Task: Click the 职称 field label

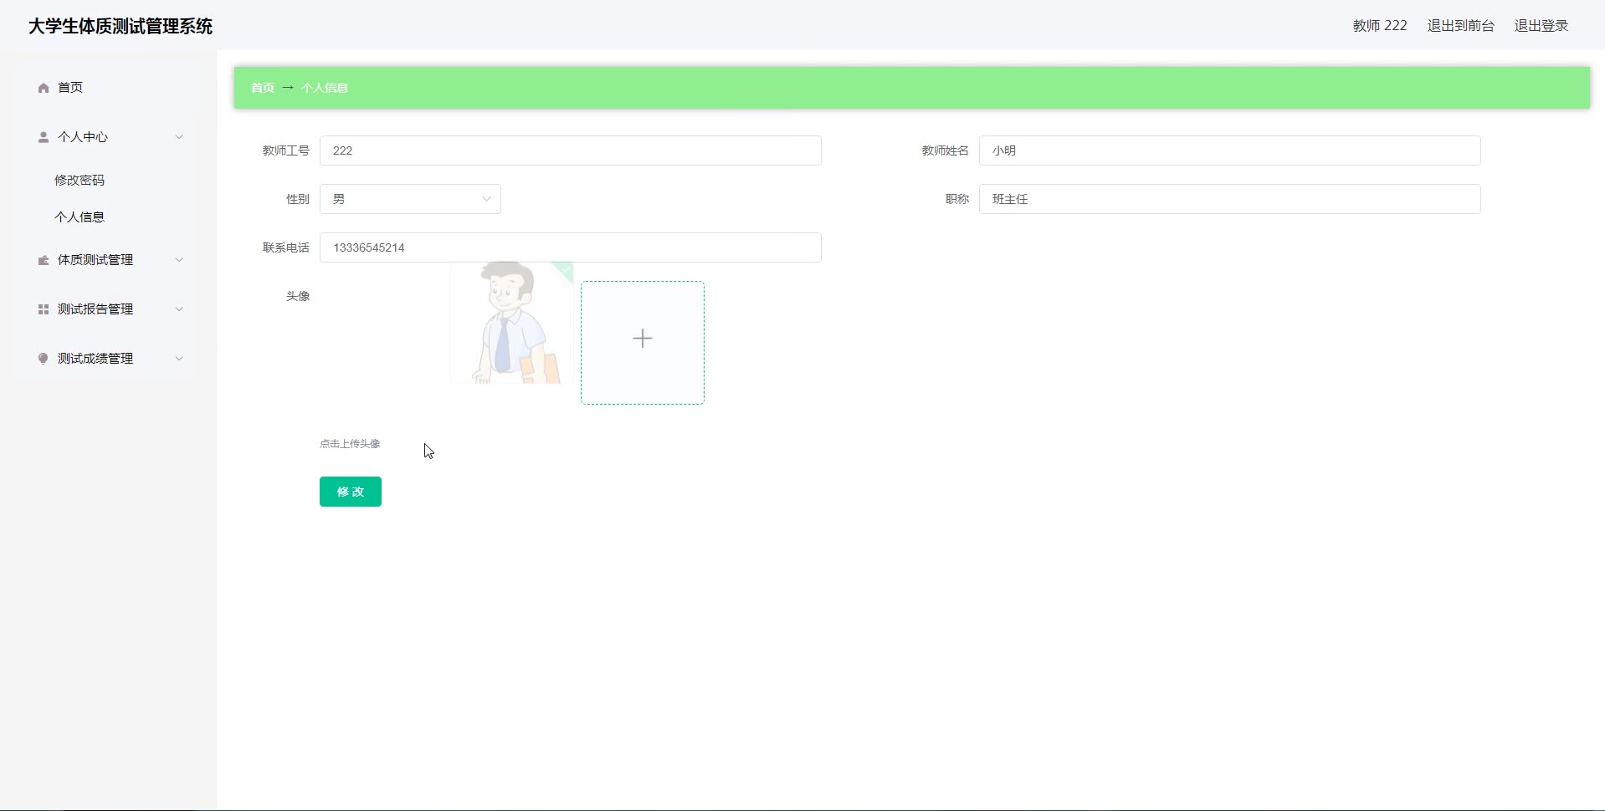Action: point(957,199)
